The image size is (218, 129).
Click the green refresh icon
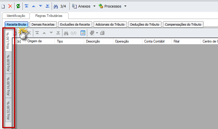[x=18, y=6]
